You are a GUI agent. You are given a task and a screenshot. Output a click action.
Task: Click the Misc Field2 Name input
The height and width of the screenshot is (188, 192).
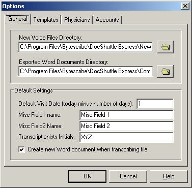pos(126,126)
